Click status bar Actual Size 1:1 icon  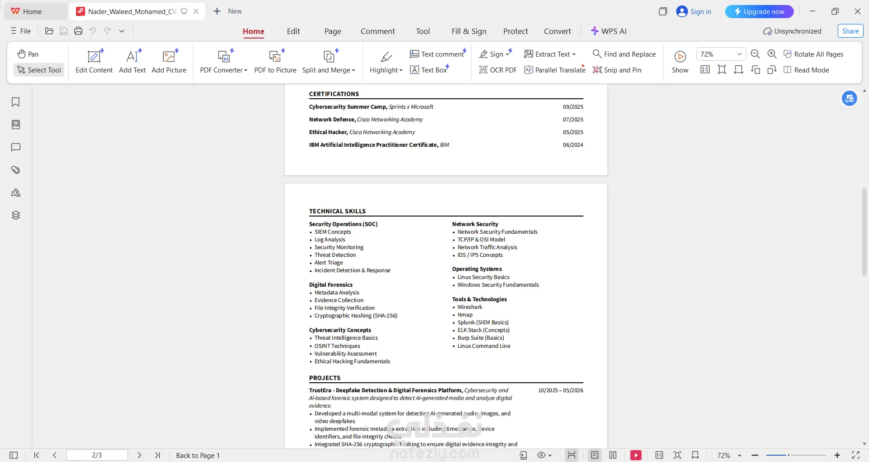coord(659,455)
